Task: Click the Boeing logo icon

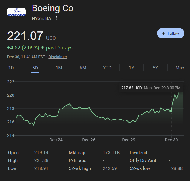Action: pos(16,12)
